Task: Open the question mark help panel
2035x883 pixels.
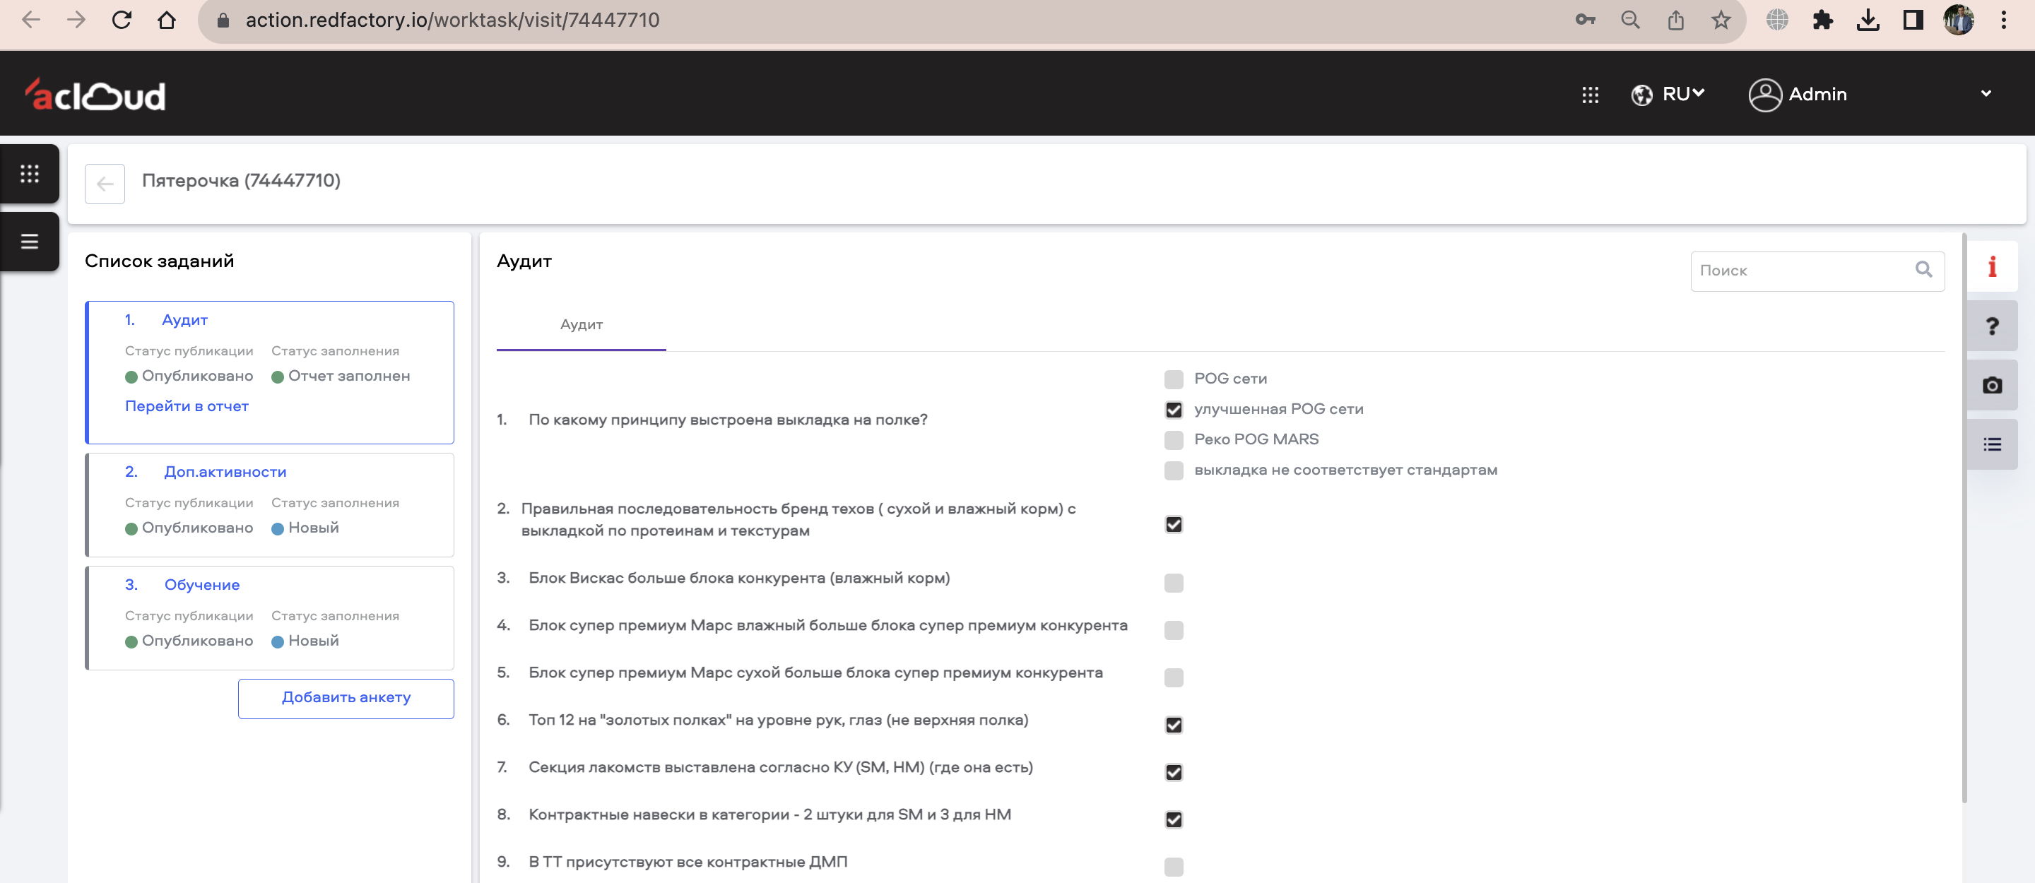Action: pos(1992,326)
